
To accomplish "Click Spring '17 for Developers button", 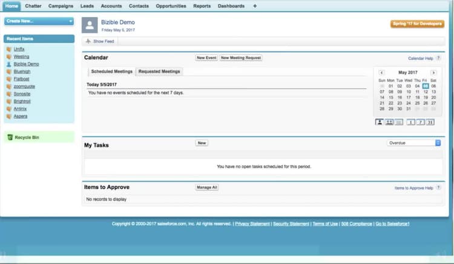I will (x=417, y=24).
